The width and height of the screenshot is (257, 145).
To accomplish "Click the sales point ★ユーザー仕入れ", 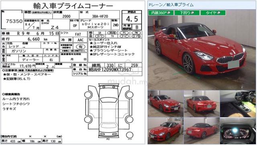I will click(104, 43).
